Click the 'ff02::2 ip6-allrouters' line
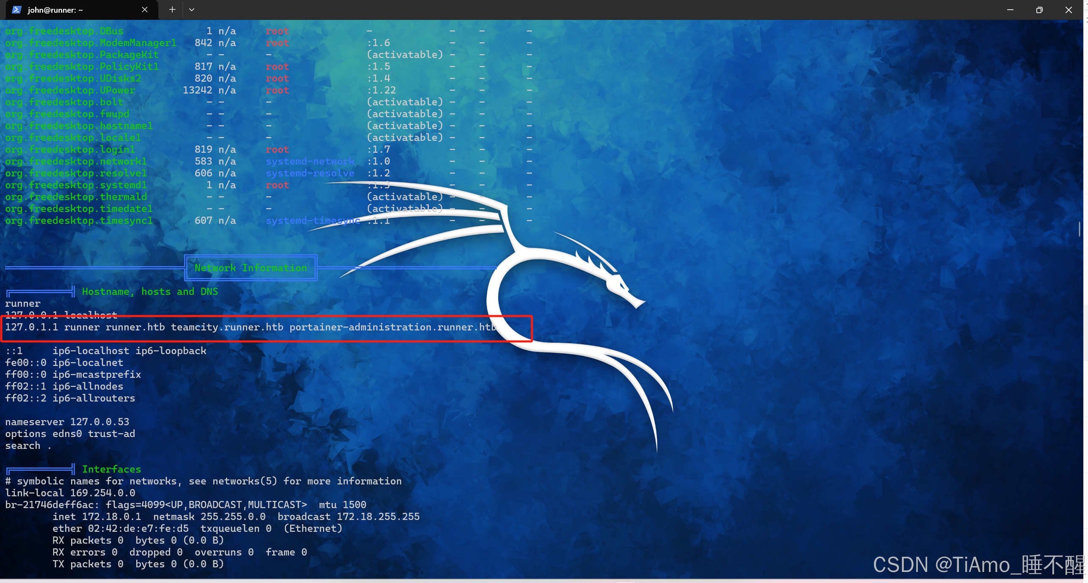The image size is (1088, 583). coord(70,398)
